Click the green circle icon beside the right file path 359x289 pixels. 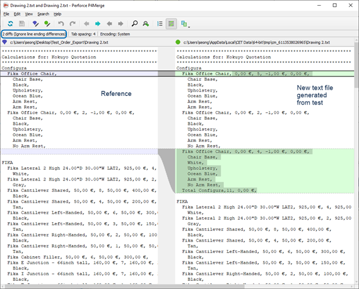pos(178,42)
